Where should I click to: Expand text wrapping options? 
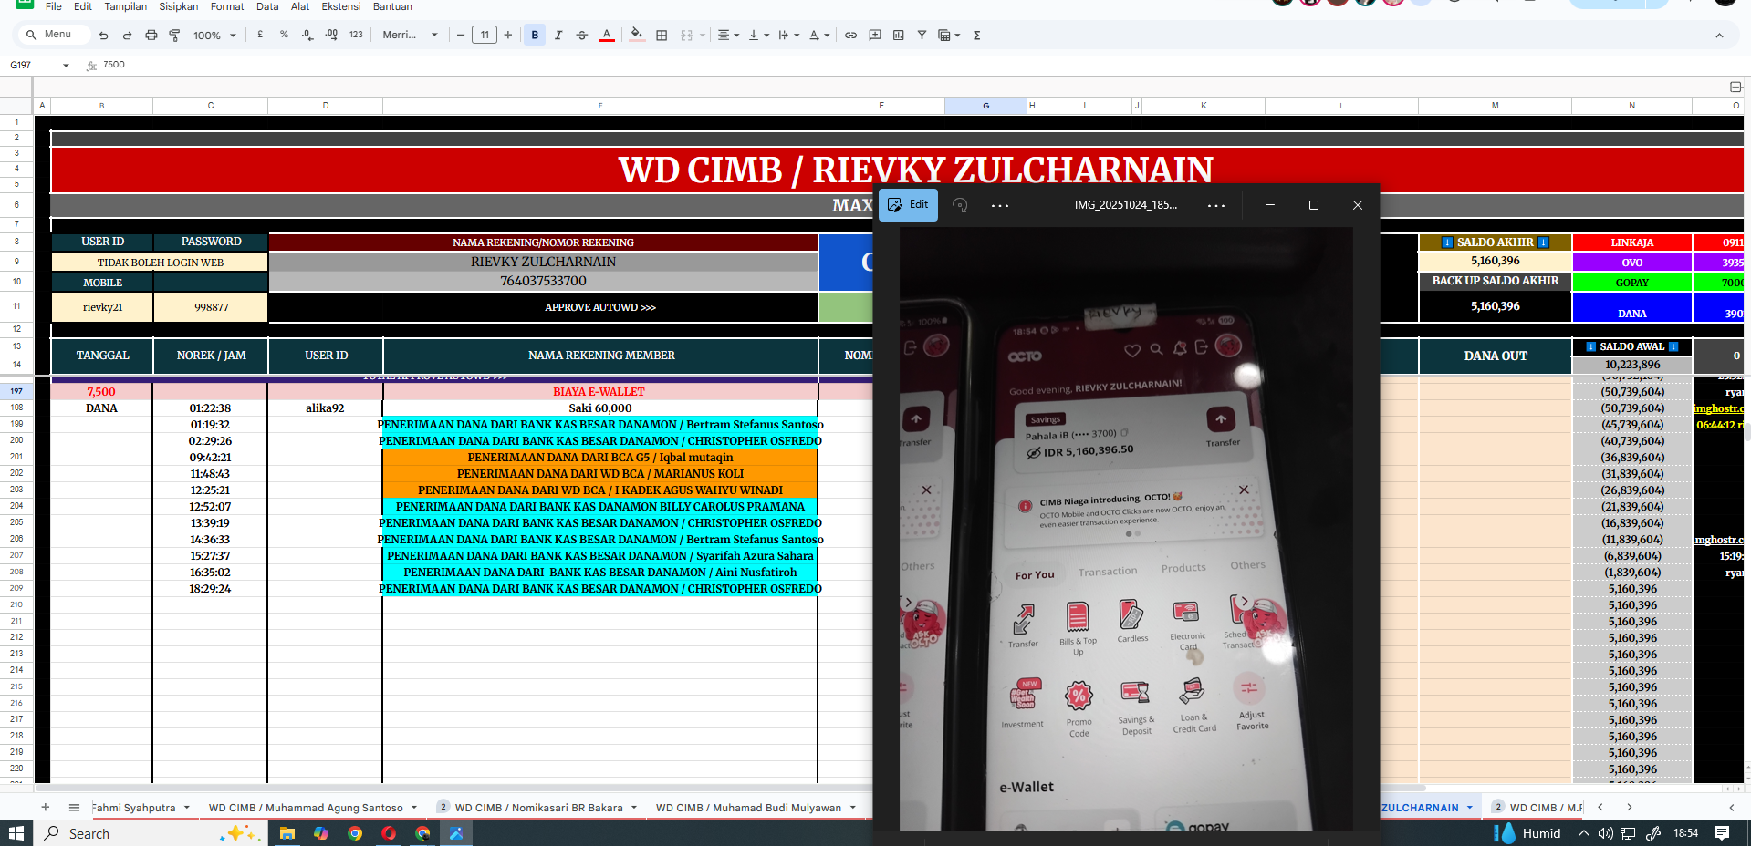pos(789,35)
